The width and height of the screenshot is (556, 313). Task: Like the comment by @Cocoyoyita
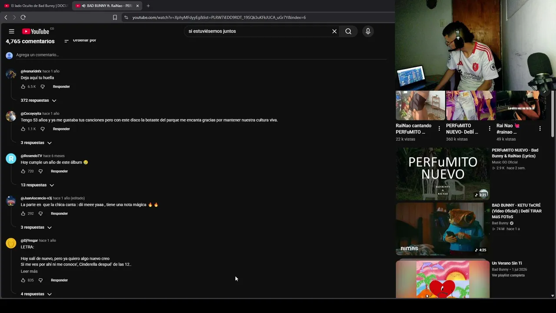click(x=23, y=129)
